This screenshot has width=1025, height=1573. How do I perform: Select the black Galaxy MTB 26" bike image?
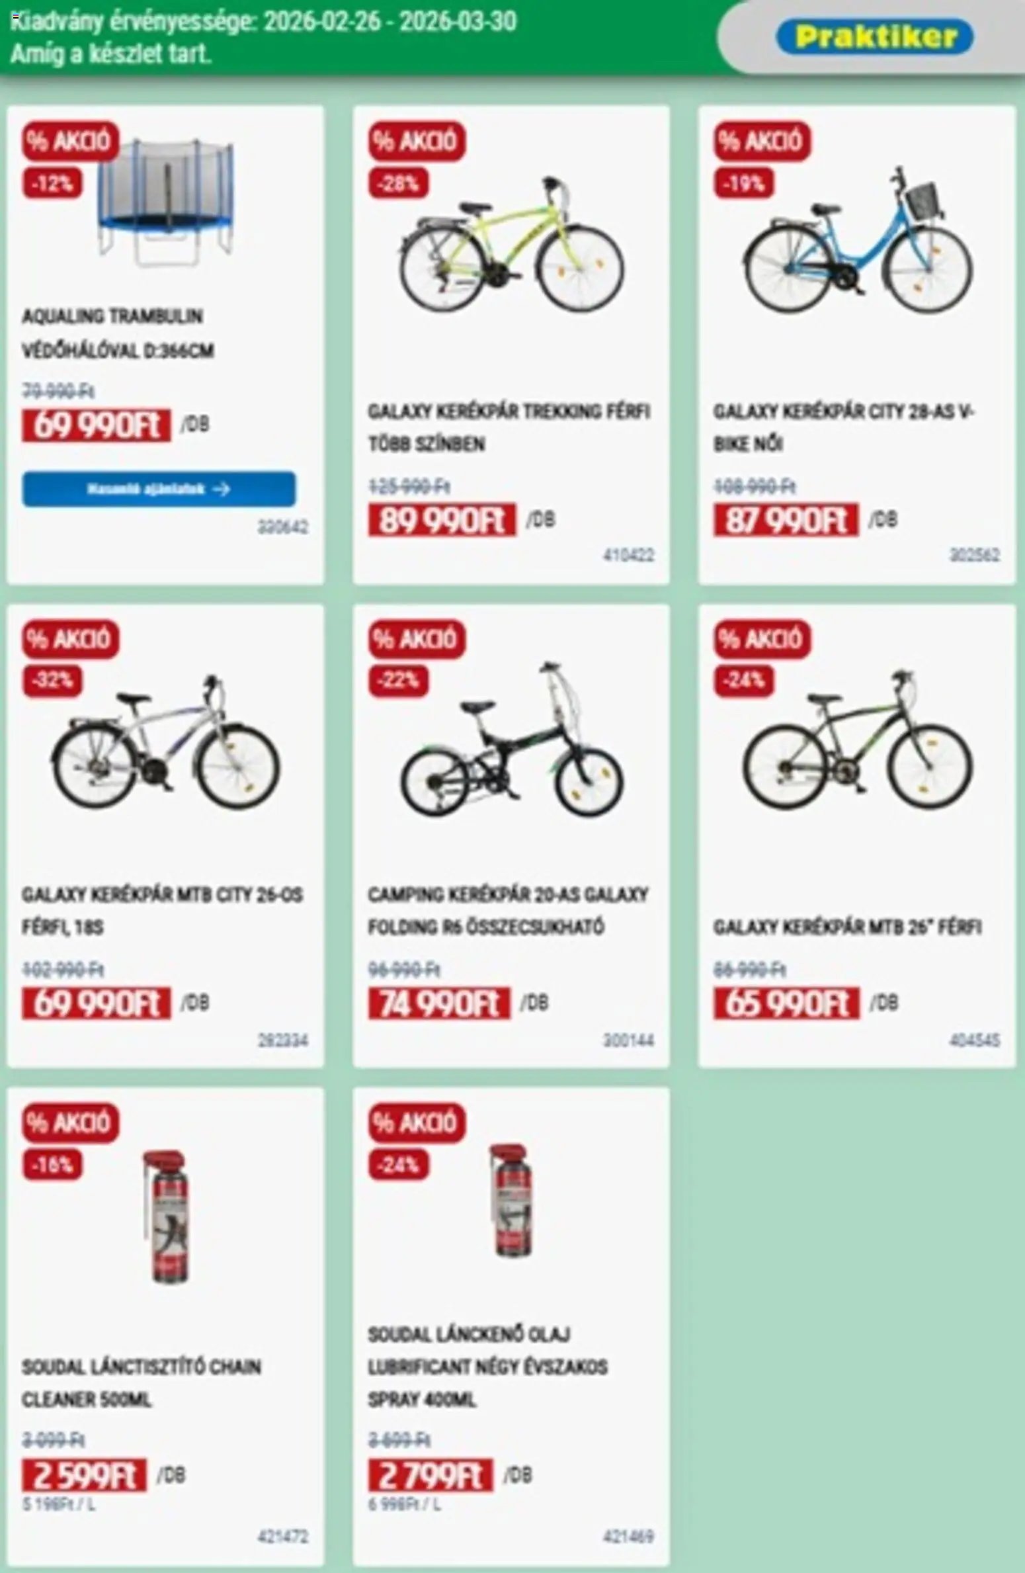(858, 740)
